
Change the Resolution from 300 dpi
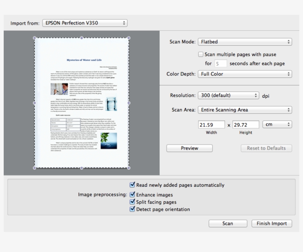coord(228,95)
